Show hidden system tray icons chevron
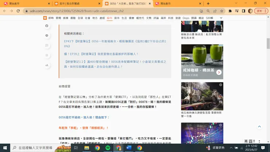270x152 pixels. coord(231,148)
